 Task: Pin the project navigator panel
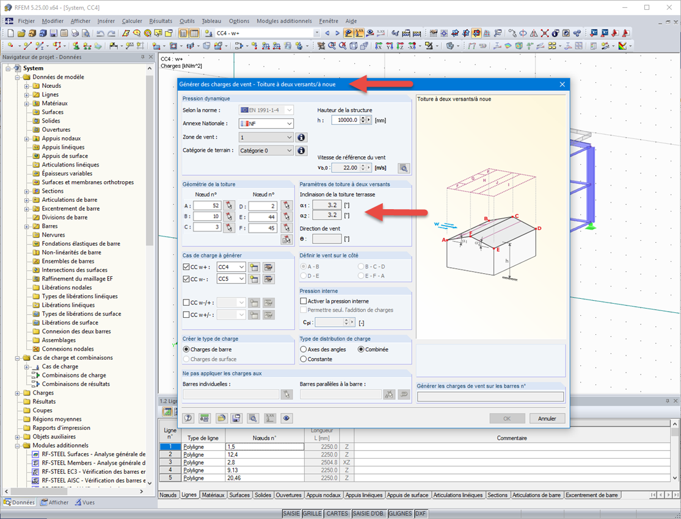tap(143, 57)
